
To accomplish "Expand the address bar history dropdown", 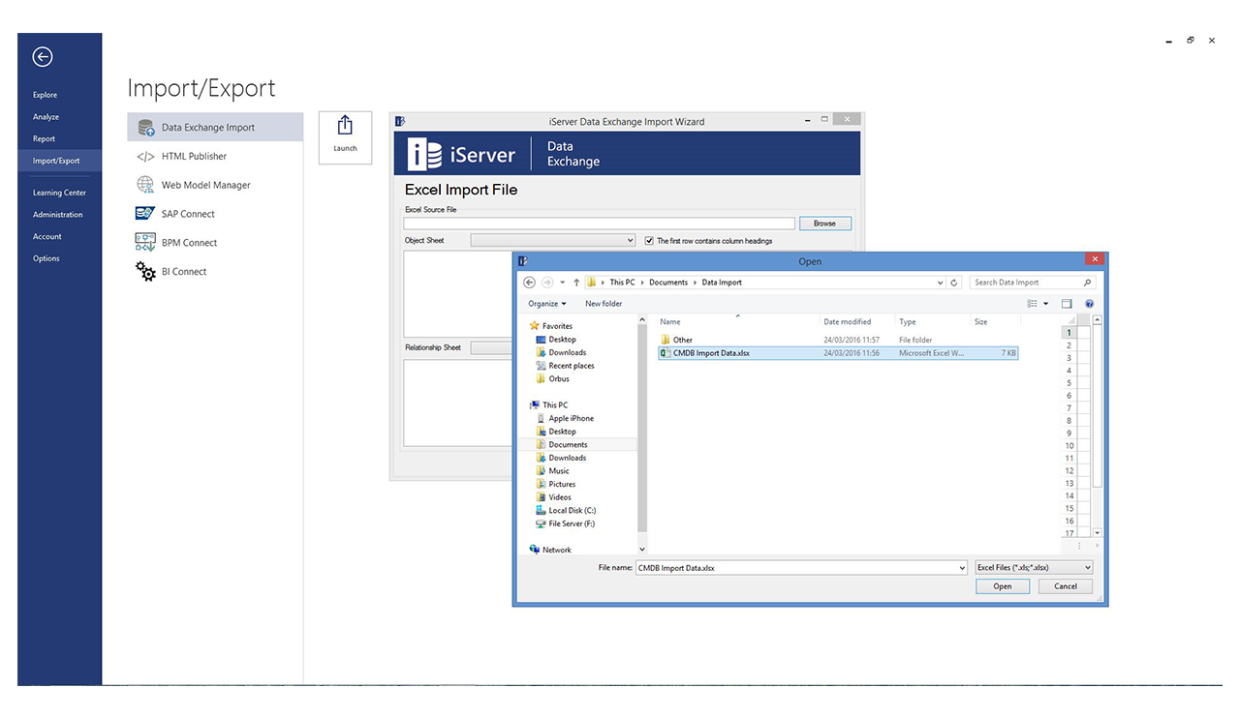I will [940, 283].
